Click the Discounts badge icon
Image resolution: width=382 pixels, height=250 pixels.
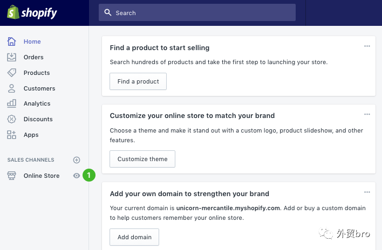(x=12, y=119)
